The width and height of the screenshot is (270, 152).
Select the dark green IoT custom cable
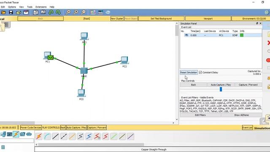122,136
